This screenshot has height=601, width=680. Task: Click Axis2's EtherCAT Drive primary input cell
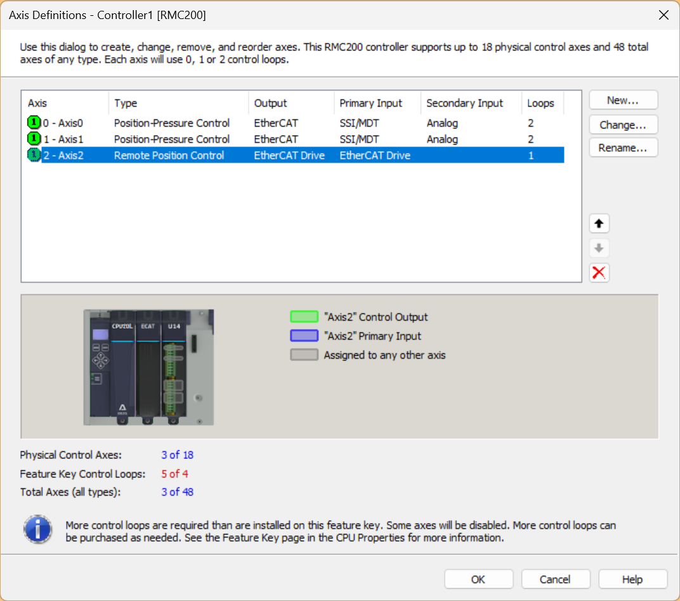point(375,155)
